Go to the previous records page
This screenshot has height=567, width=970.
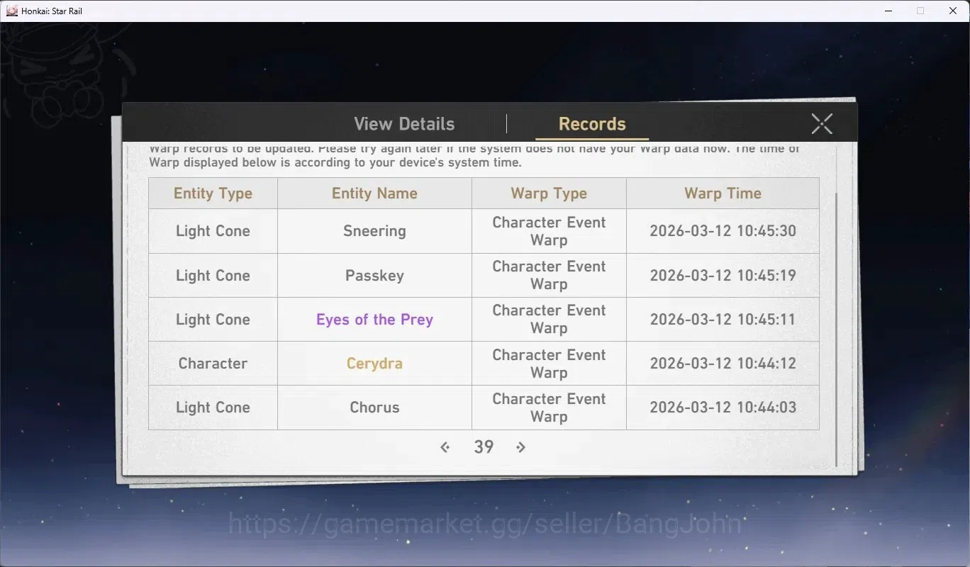(445, 447)
